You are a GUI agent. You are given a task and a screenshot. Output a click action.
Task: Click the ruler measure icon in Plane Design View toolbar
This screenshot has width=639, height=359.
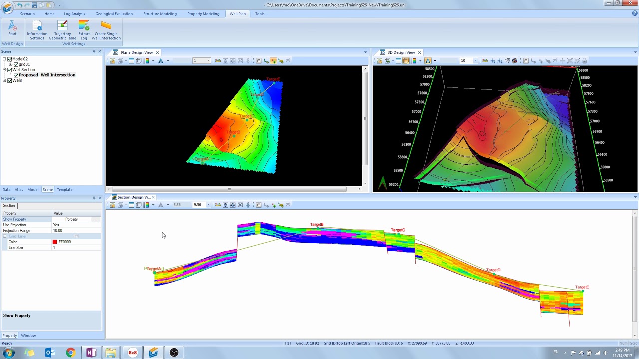(218, 61)
